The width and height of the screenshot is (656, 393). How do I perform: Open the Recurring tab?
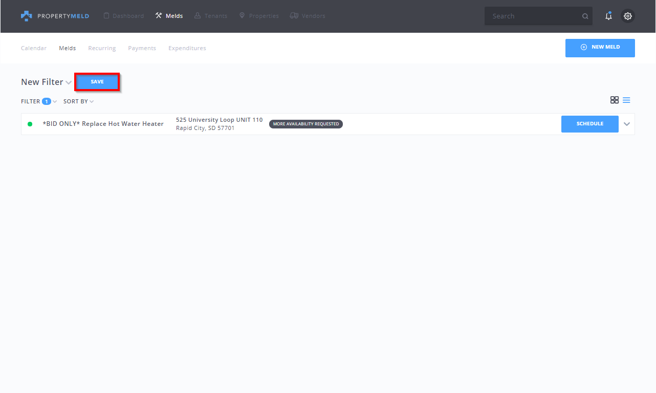(x=102, y=48)
